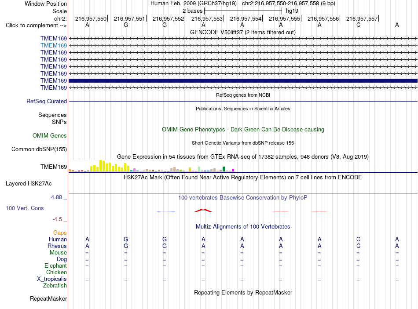Screen dimensions: 418x309
Task: Click '100 vertebrates Basewise Conservation by PhyloP' title
Action: pos(243,198)
